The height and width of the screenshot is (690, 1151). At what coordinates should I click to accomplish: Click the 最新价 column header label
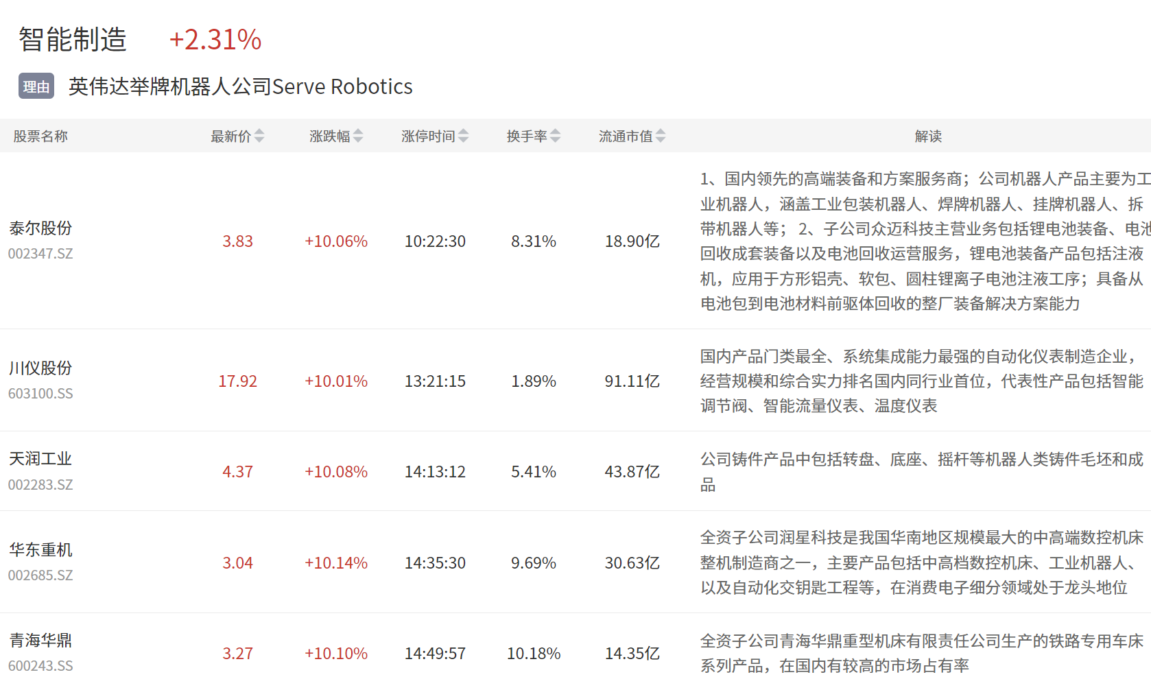coord(230,136)
